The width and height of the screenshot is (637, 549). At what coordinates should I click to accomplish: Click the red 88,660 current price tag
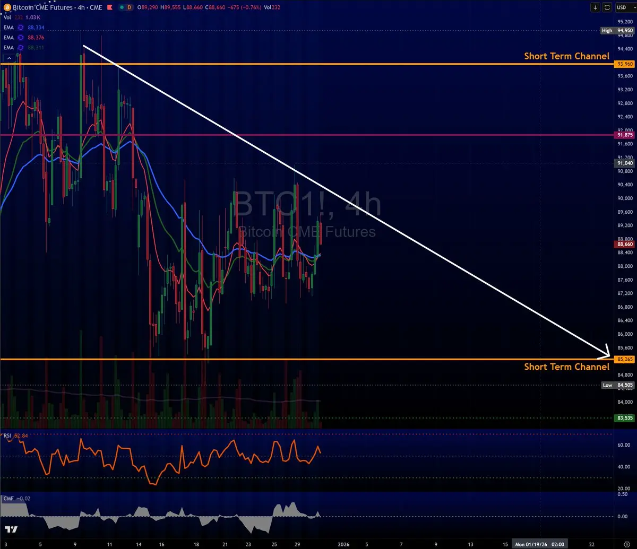pyautogui.click(x=624, y=245)
